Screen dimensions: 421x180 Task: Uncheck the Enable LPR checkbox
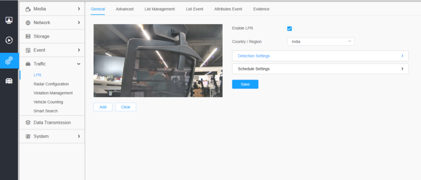pyautogui.click(x=290, y=29)
